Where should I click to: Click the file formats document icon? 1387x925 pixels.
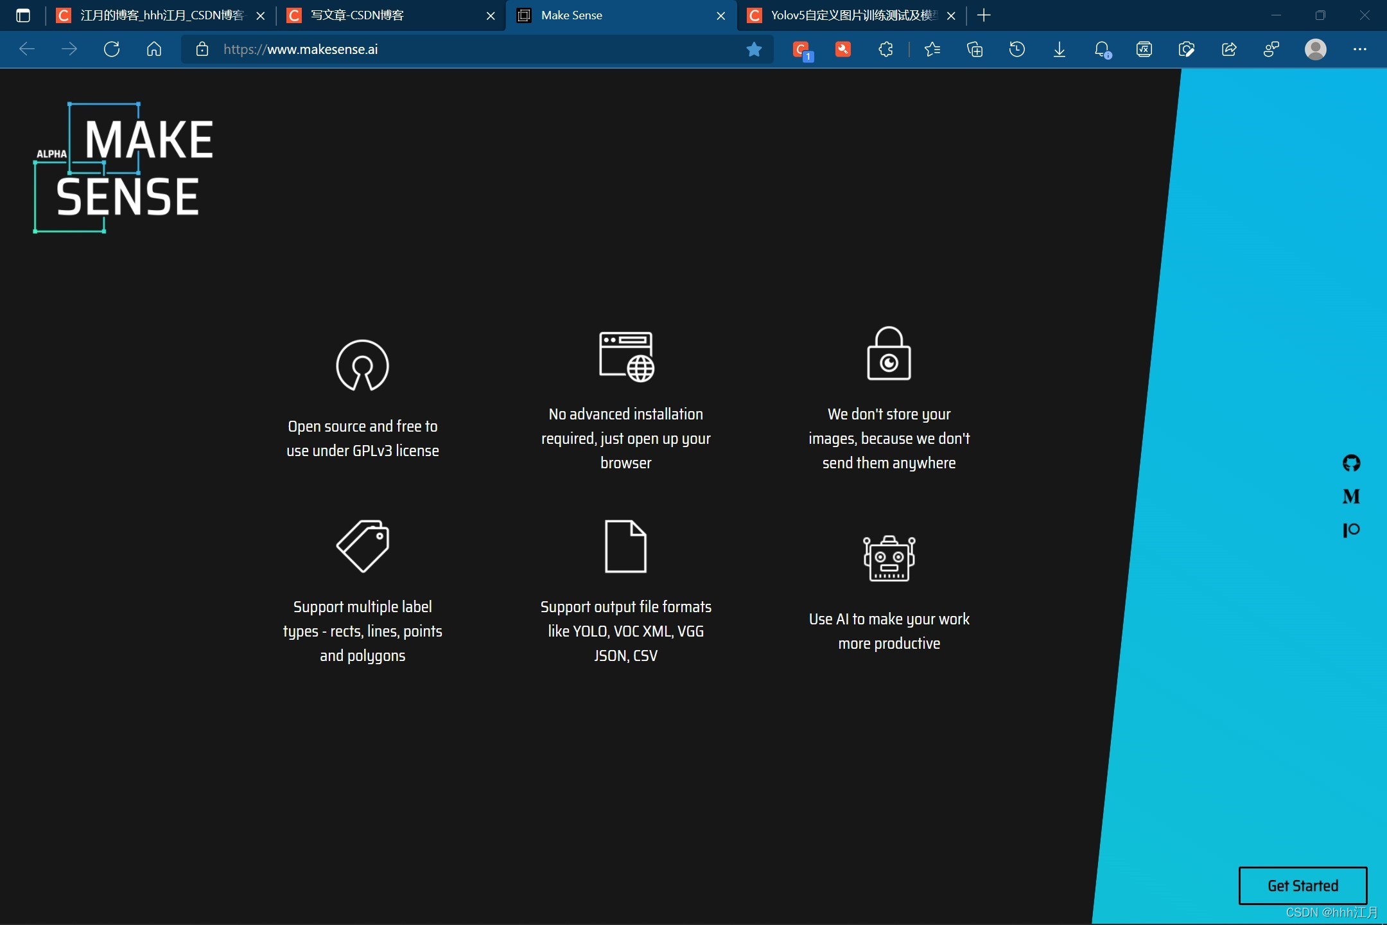[625, 546]
